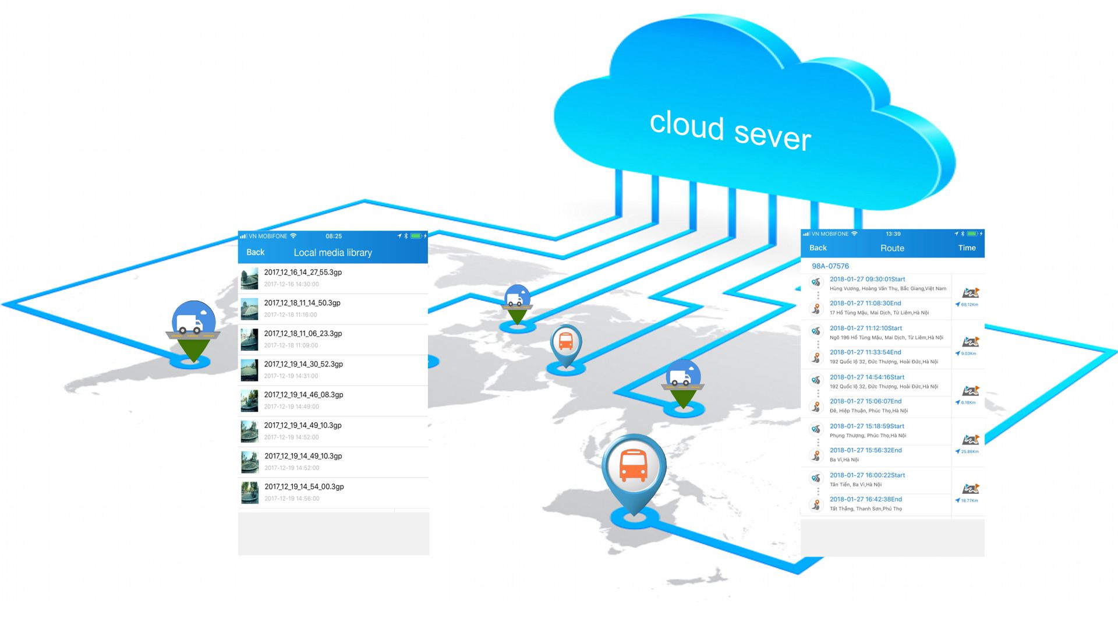Click start marker icon for 09:30:01 trip

(x=816, y=282)
